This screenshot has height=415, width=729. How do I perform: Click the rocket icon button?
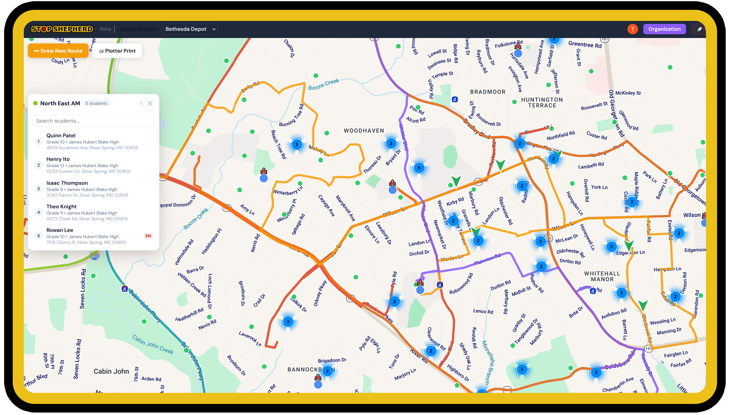[699, 29]
